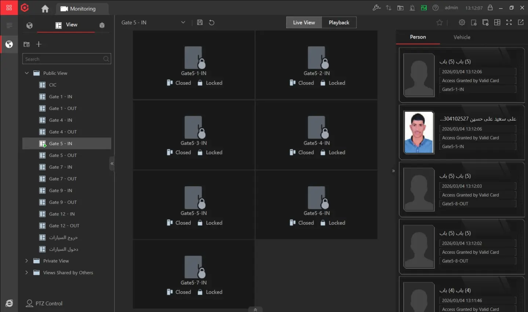Click the Gate5-1-IN door lock icon
528x312 pixels.
(x=194, y=58)
